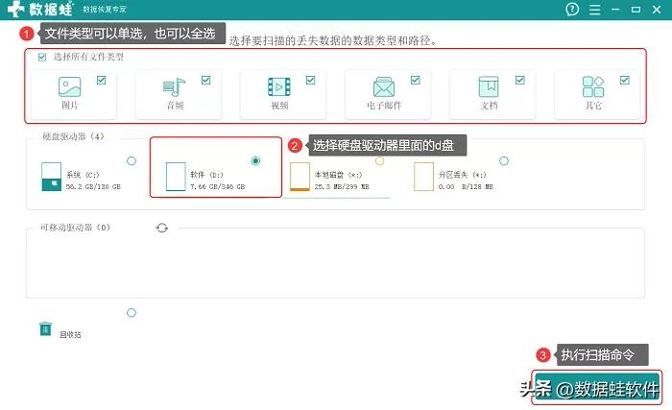Click the 分区丢失 partition icon
Screen dimensions: 672x410
[x=424, y=177]
